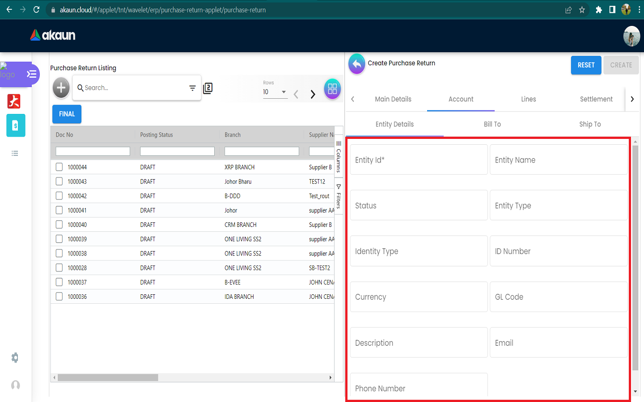
Task: Open the purple grid view icon
Action: 332,89
